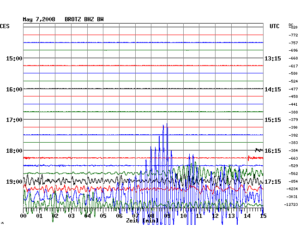Click the 16:00 label on left axis
Viewport: 300px width, 228px height.
pos(14,89)
